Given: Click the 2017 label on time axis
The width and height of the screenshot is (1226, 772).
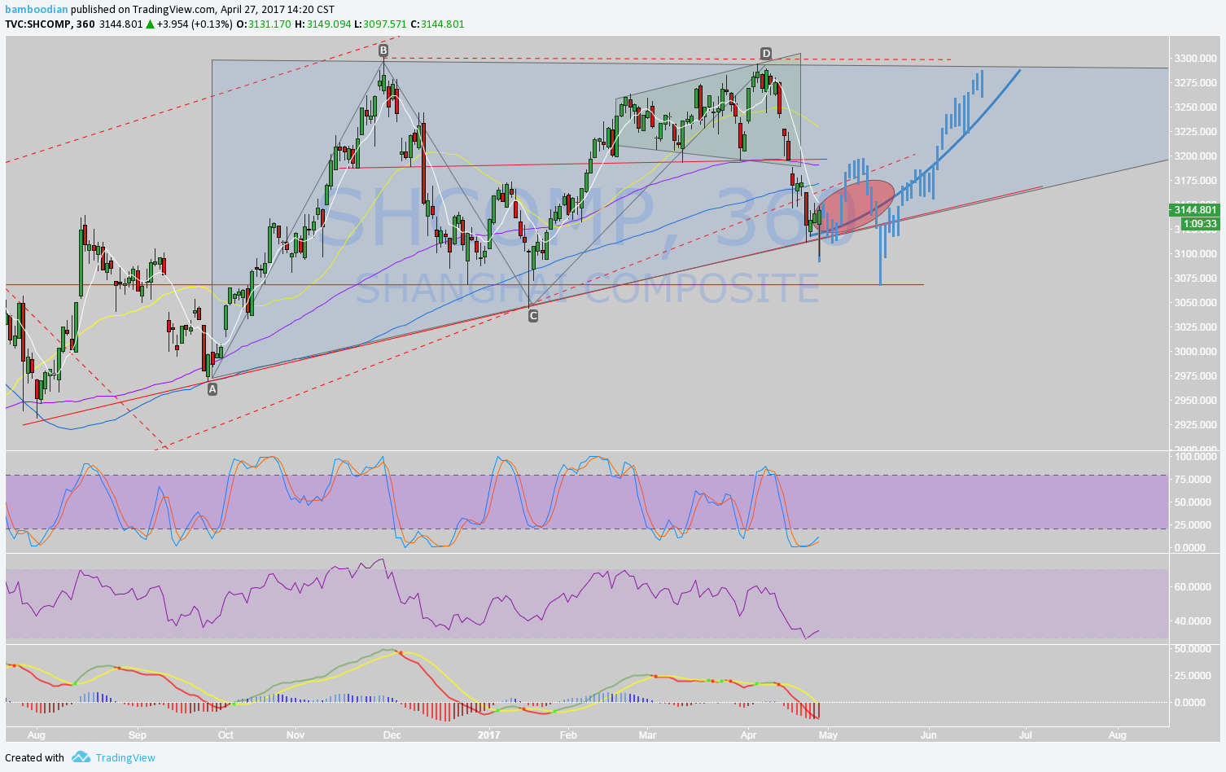Looking at the screenshot, I should 489,735.
